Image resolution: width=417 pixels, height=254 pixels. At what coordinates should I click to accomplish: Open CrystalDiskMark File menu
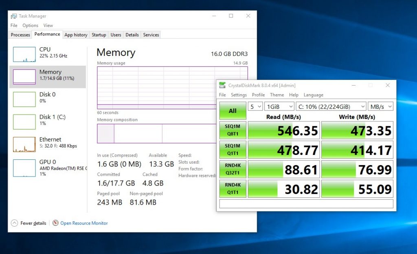click(222, 95)
